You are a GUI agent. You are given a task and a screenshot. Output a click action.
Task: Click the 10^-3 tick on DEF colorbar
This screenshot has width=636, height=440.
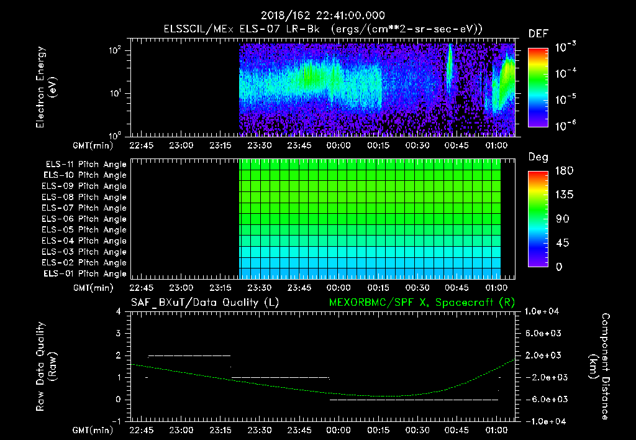565,47
